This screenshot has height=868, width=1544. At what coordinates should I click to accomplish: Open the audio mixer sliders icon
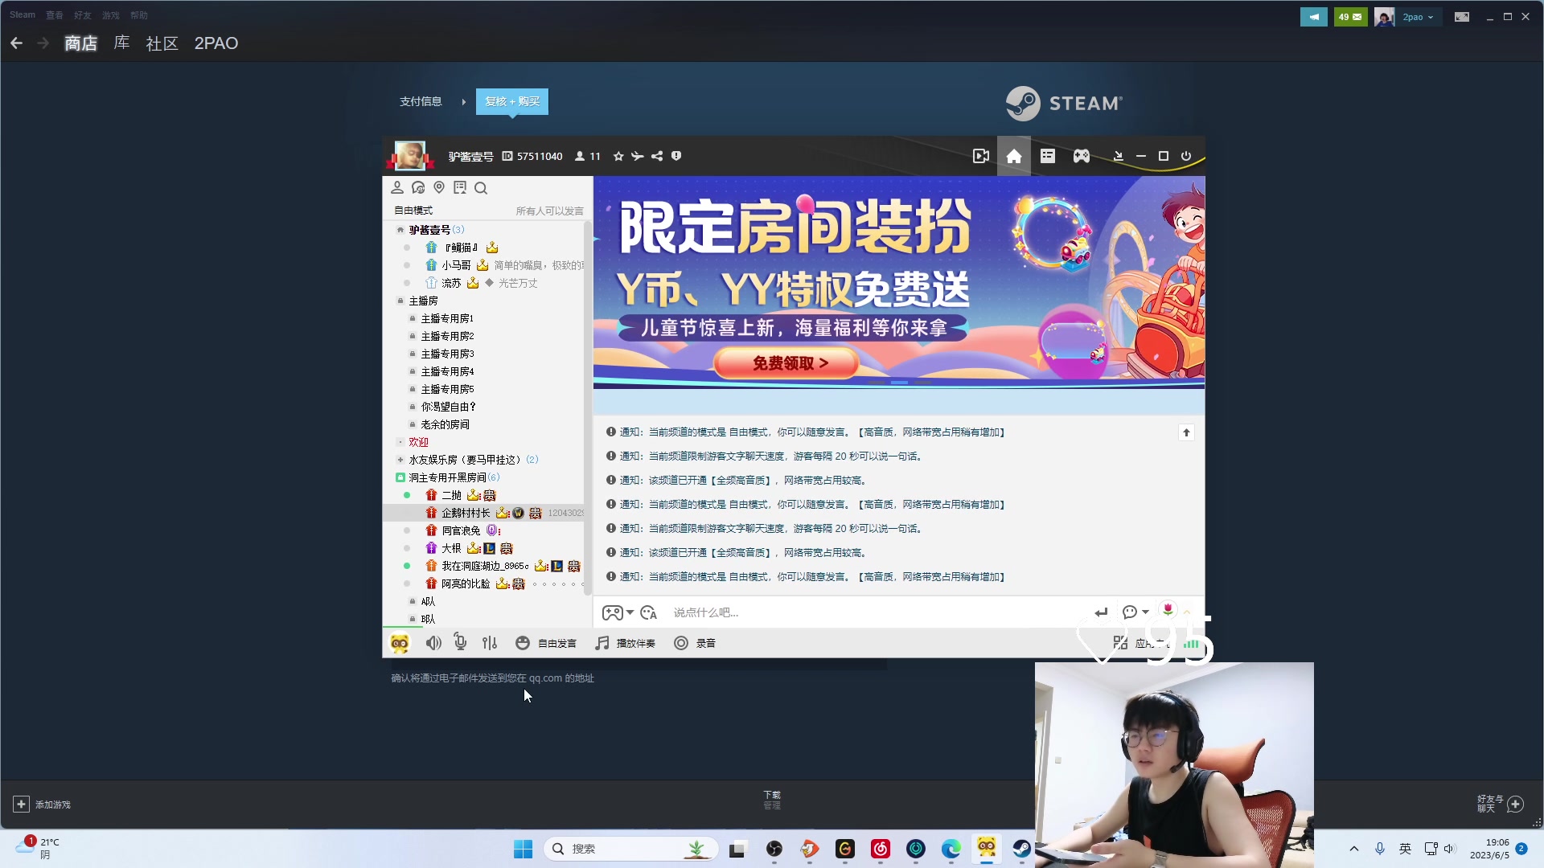[490, 643]
